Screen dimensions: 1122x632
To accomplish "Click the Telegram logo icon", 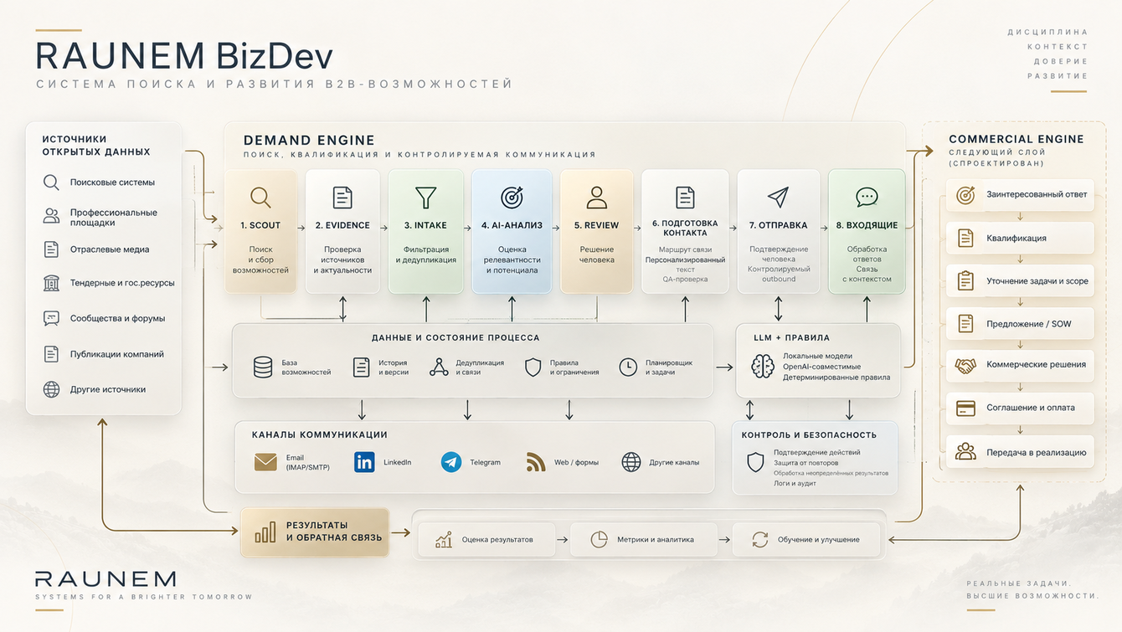I will (451, 462).
